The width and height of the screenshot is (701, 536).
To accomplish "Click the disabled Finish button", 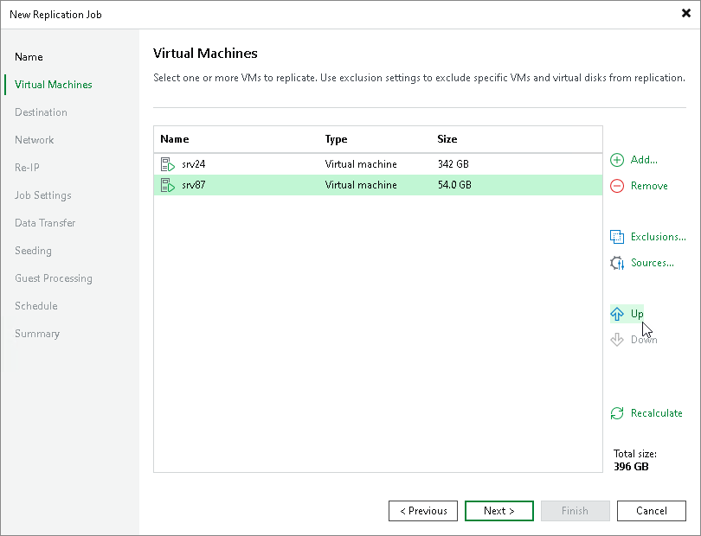I will (x=575, y=511).
